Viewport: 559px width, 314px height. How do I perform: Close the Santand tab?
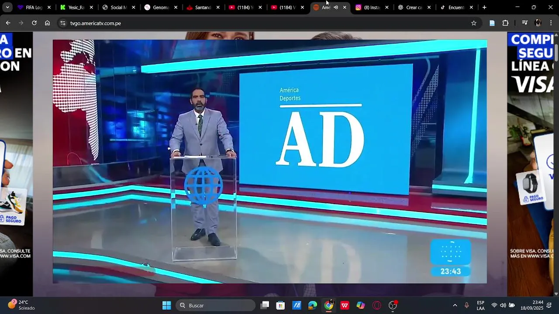click(218, 7)
